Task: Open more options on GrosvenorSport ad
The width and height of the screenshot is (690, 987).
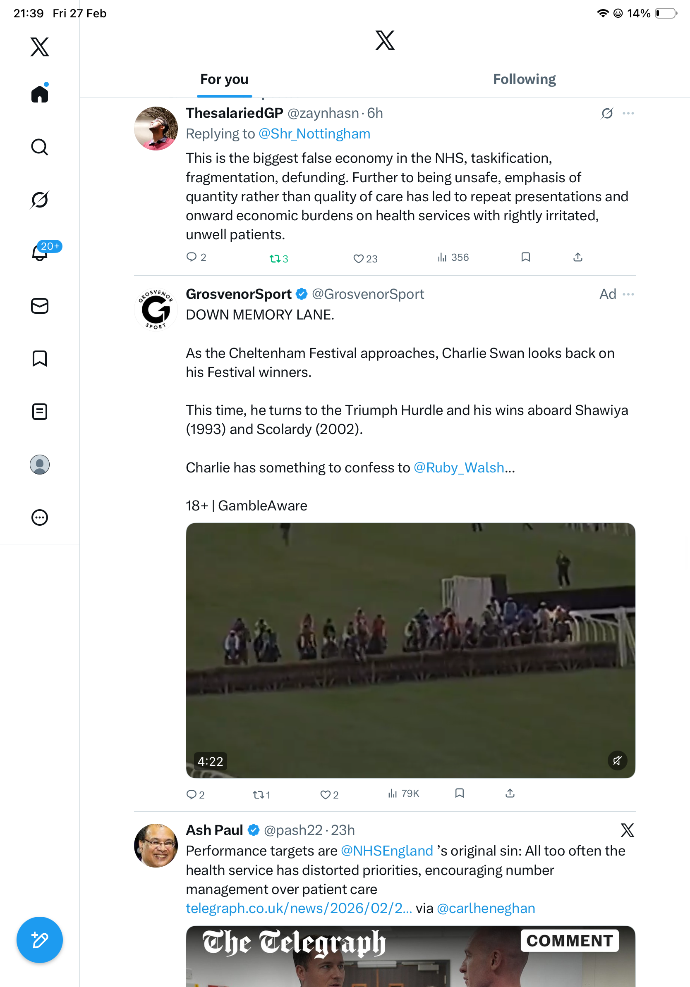Action: pos(628,294)
